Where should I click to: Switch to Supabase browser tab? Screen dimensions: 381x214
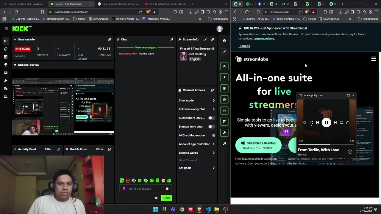(23, 4)
